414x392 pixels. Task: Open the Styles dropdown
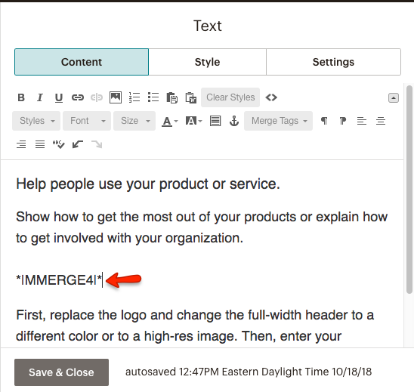36,121
